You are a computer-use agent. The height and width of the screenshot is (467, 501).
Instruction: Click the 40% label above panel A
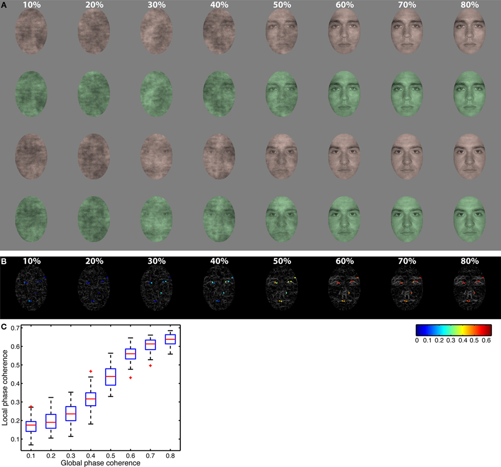click(219, 5)
